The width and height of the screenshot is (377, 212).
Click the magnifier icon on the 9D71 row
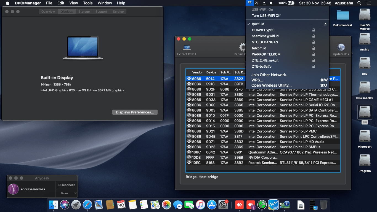(189, 142)
